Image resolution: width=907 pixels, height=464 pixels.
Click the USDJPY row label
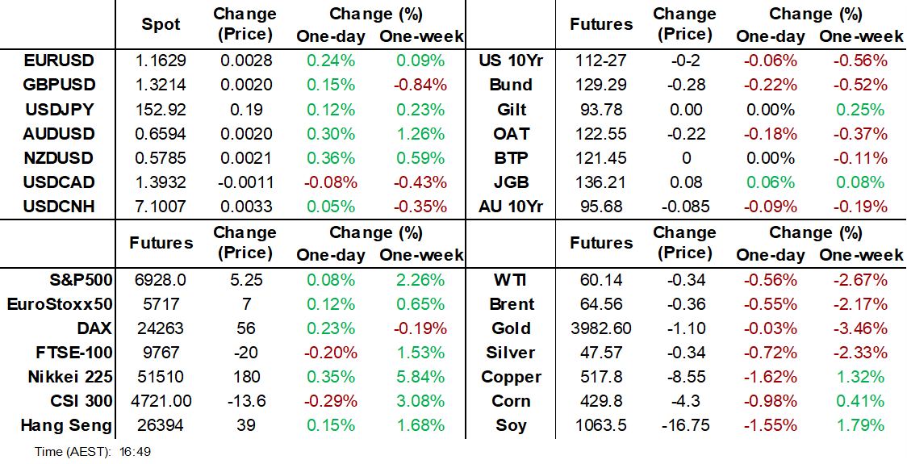tap(59, 109)
